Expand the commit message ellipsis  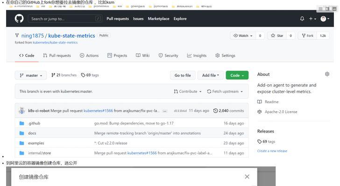click(x=165, y=111)
